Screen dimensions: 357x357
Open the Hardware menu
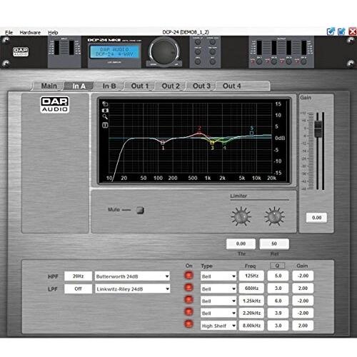(30, 32)
